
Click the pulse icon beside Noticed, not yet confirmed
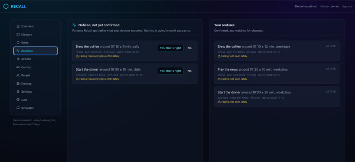[x=74, y=25]
